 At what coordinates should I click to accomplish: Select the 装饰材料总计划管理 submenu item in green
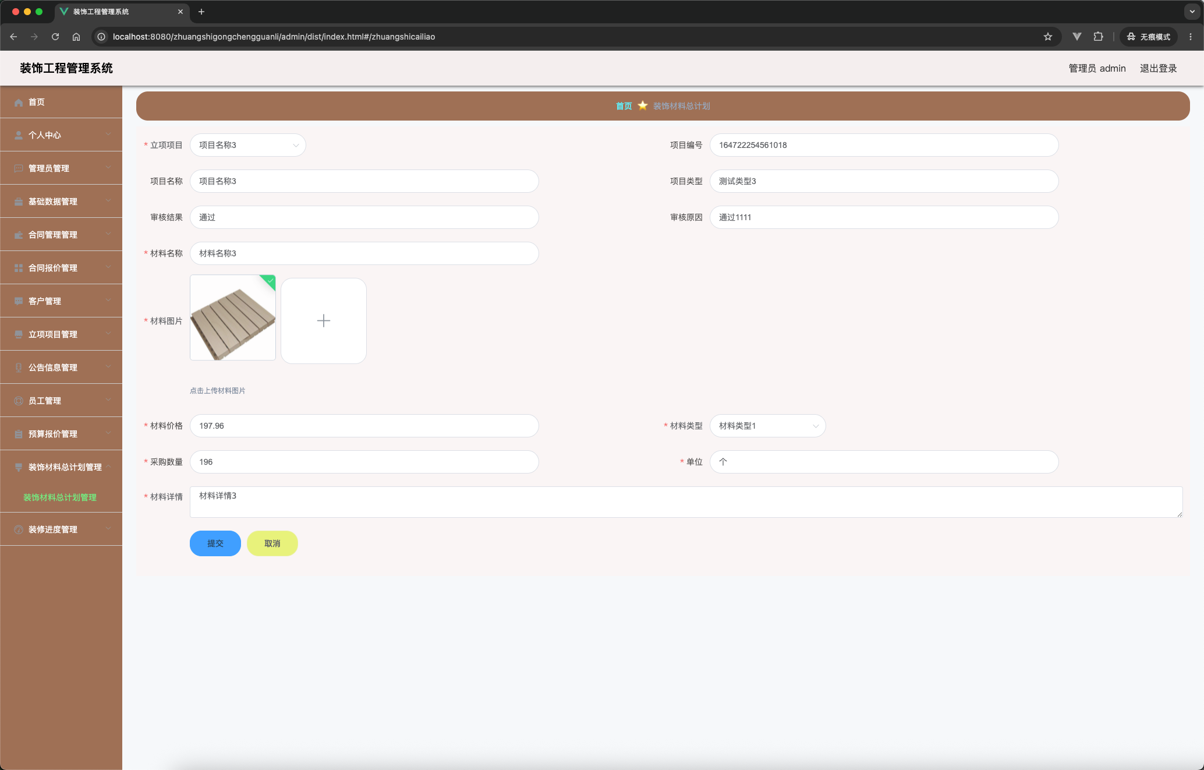(x=60, y=497)
